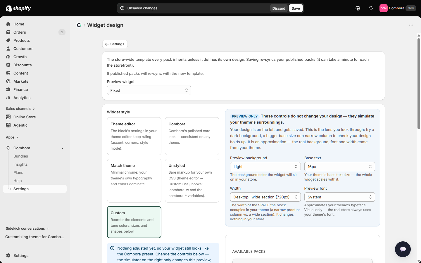Image resolution: width=421 pixels, height=263 pixels.
Task: Click the Orders count badge 1
Action: coord(62,32)
